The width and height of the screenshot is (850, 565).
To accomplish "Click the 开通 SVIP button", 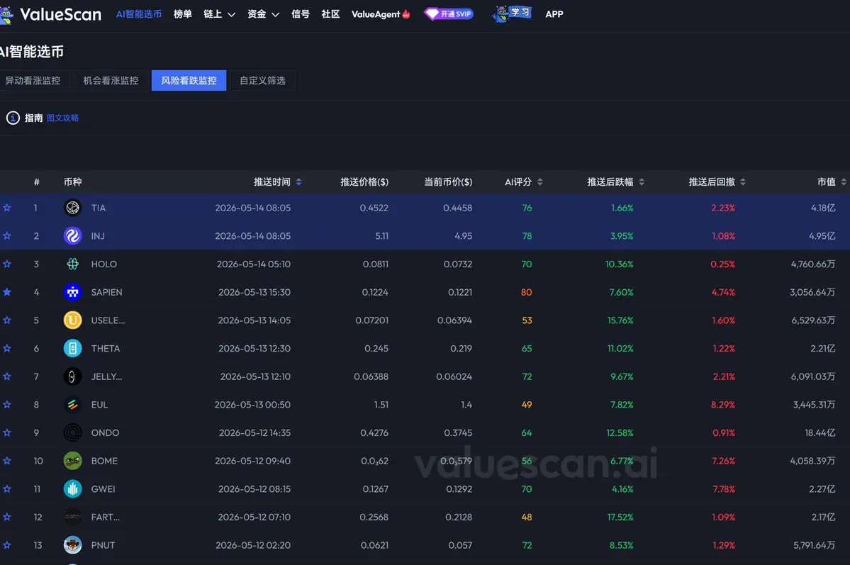I will coord(448,13).
